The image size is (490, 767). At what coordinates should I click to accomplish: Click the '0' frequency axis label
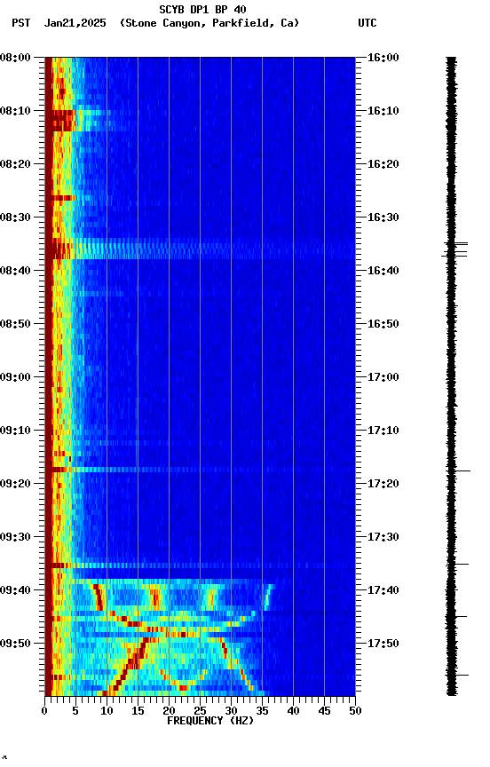[x=44, y=711]
